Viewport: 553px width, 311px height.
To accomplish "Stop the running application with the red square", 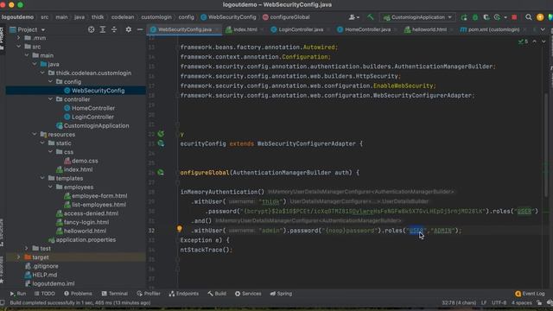I will (514, 17).
